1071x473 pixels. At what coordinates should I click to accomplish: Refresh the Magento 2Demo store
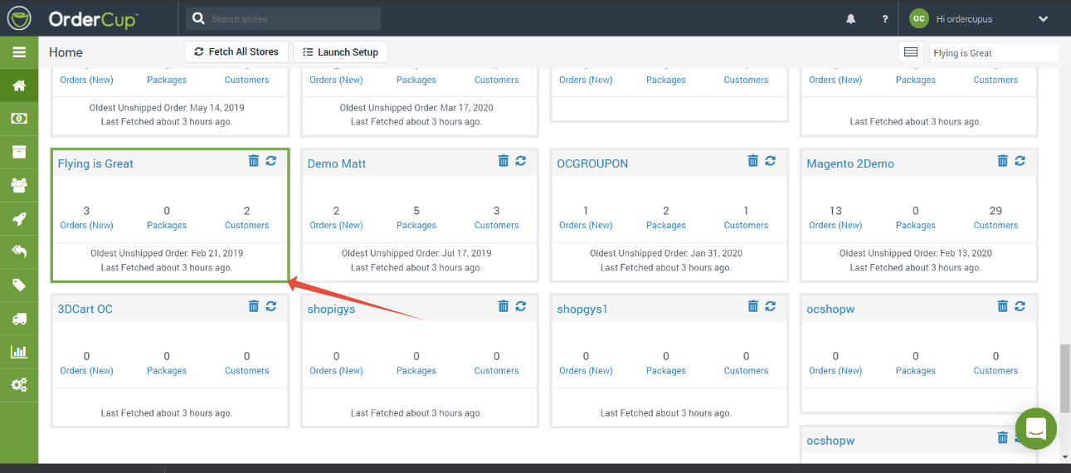click(1020, 161)
